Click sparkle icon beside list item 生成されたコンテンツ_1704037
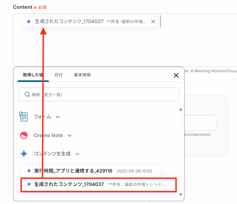 coord(29,184)
